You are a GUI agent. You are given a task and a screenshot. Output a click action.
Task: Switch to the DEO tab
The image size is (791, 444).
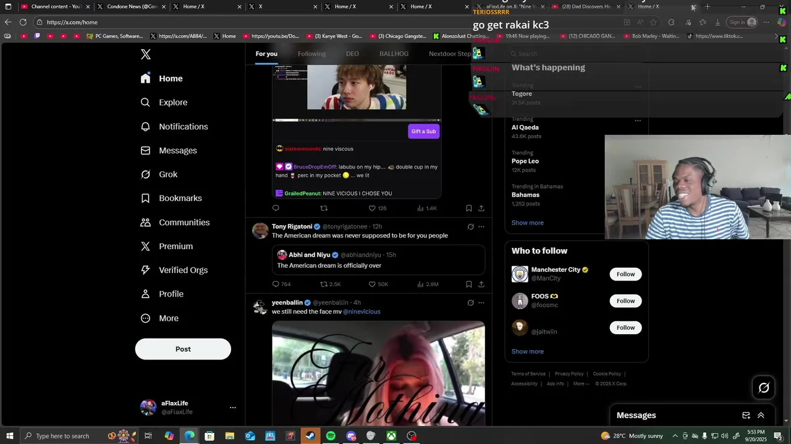(x=352, y=54)
